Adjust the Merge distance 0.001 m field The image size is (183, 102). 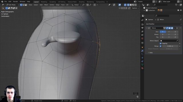pyautogui.click(x=170, y=46)
